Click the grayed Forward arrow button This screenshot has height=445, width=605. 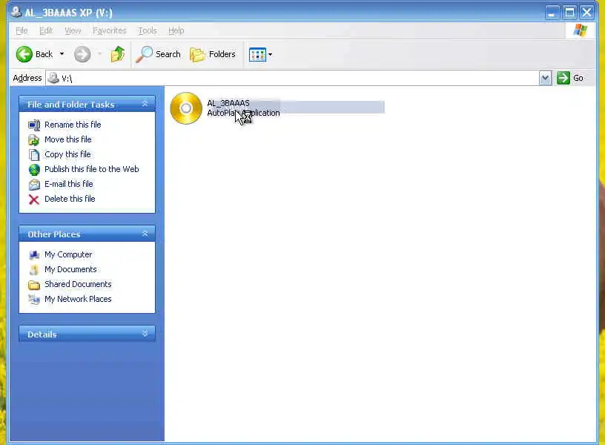click(82, 54)
